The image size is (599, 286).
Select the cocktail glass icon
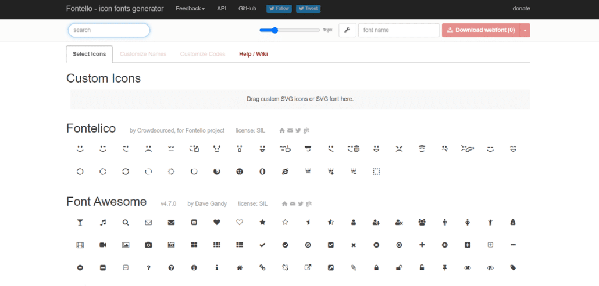tap(80, 222)
